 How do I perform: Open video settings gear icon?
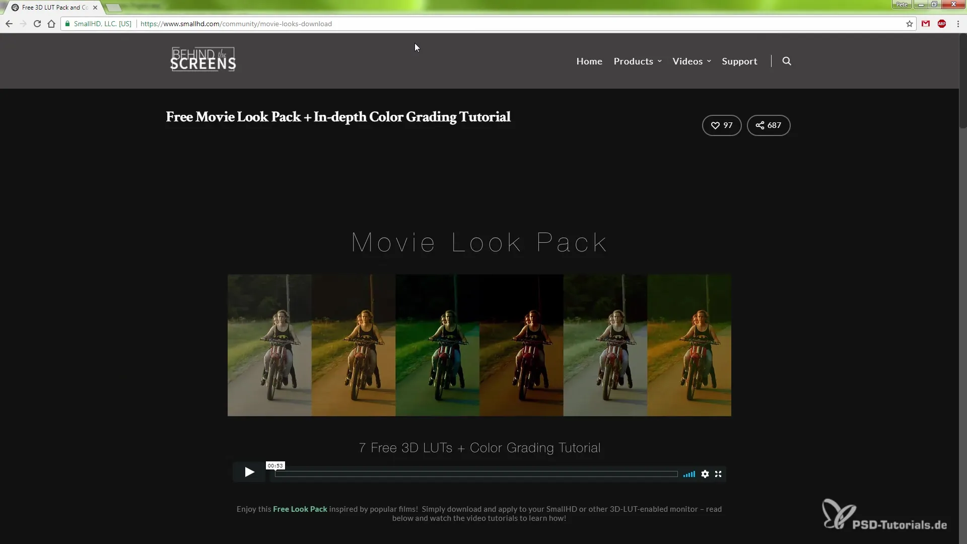705,474
